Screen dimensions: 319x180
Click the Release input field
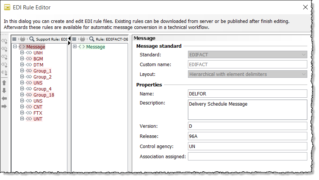pyautogui.click(x=247, y=136)
